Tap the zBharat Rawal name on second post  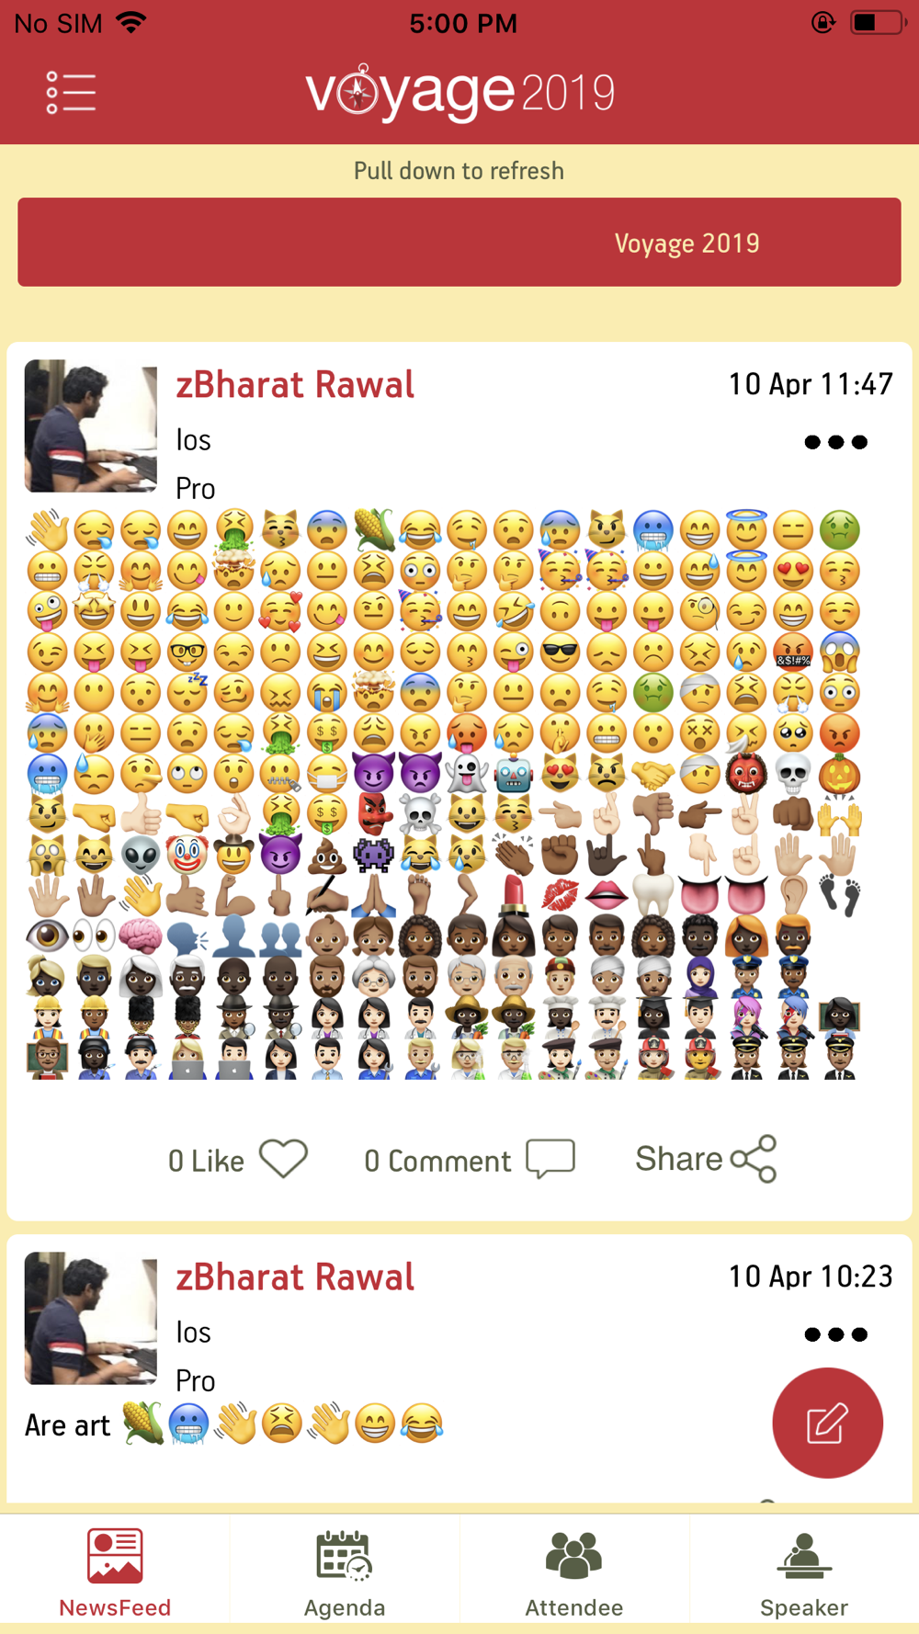[x=295, y=1277]
